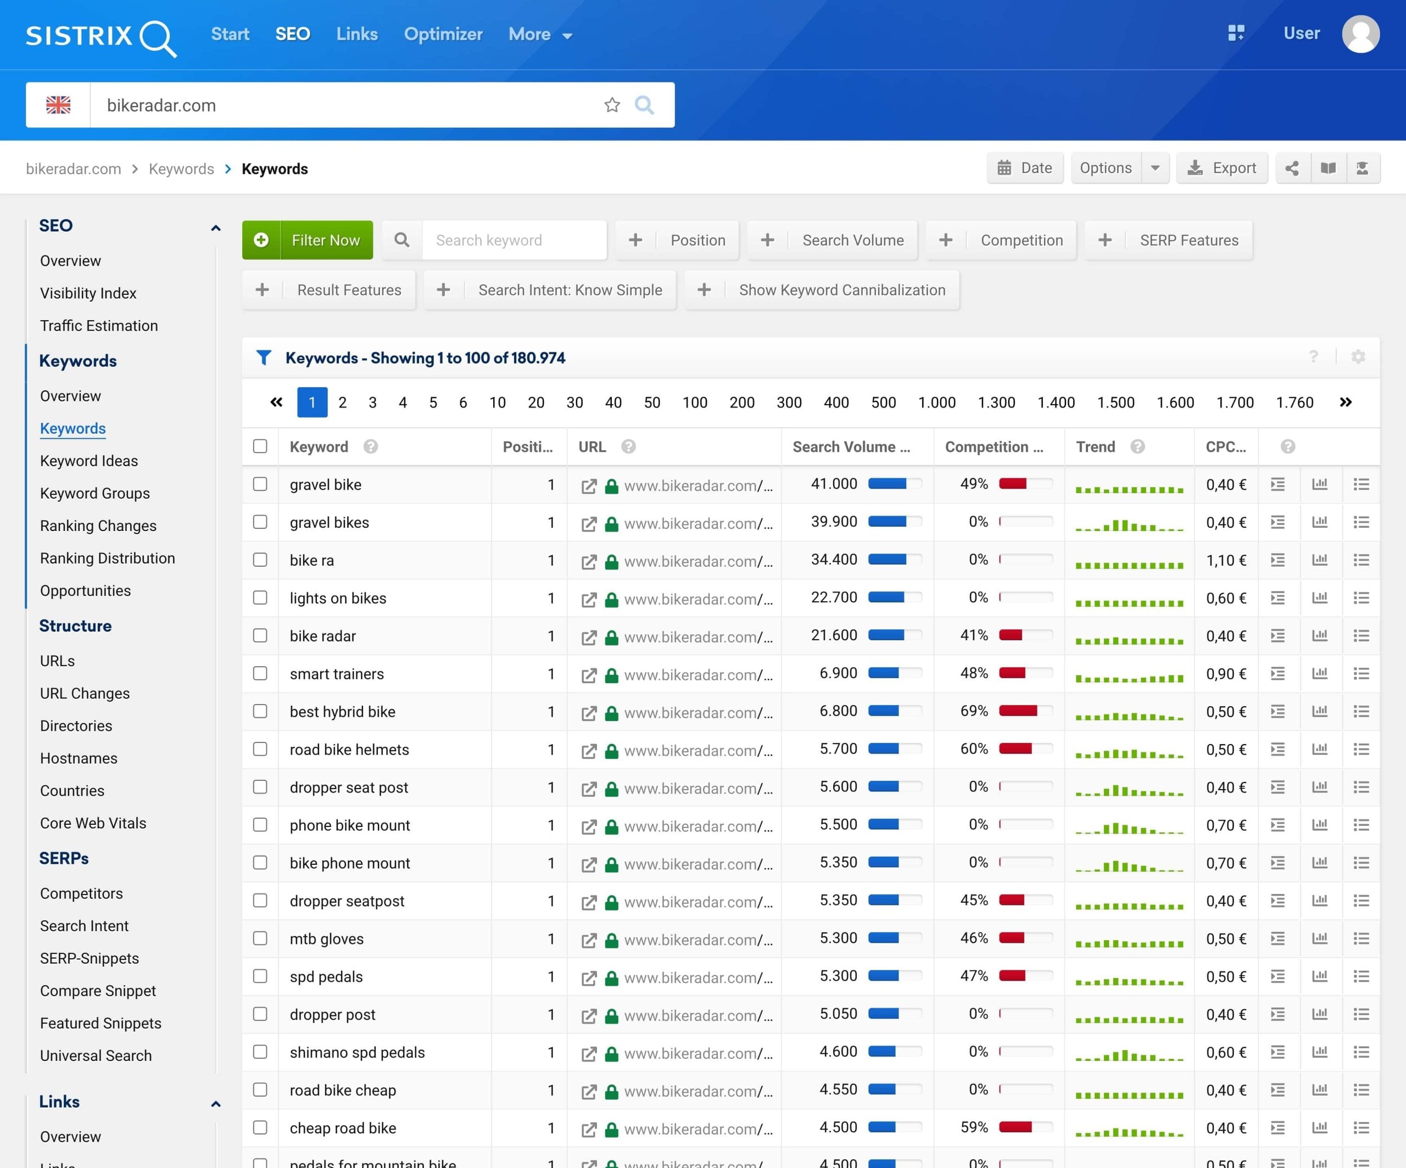Viewport: 1406px width, 1168px height.
Task: Collapse the SEO sidebar section
Action: (215, 227)
